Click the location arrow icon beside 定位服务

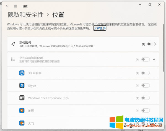coord(13,44)
